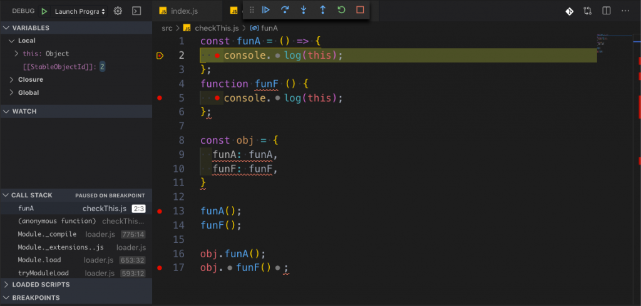Viewport: 641px width, 306px height.
Task: Open the source control diff icon
Action: pos(569,11)
